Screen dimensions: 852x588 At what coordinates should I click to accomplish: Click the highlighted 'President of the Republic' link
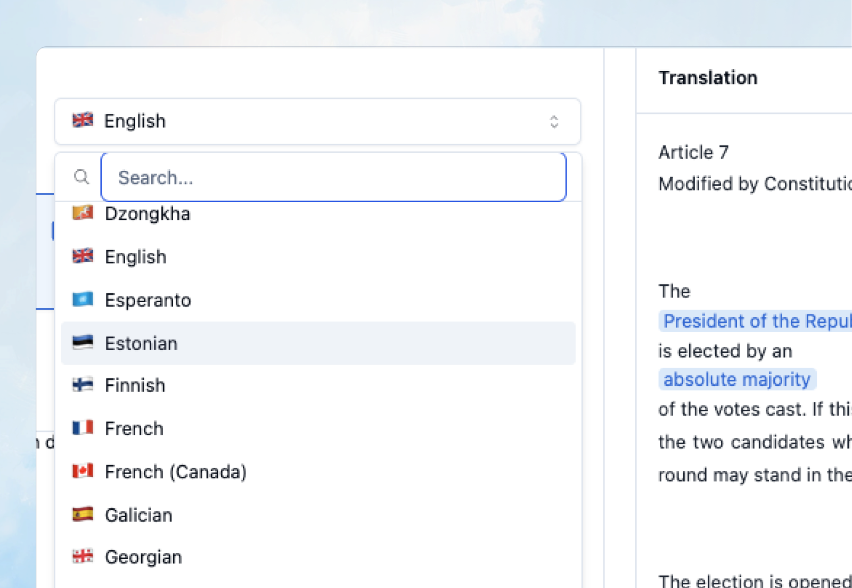click(x=756, y=321)
